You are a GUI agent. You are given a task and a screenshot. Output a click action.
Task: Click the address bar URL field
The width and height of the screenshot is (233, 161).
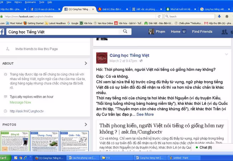point(80,16)
